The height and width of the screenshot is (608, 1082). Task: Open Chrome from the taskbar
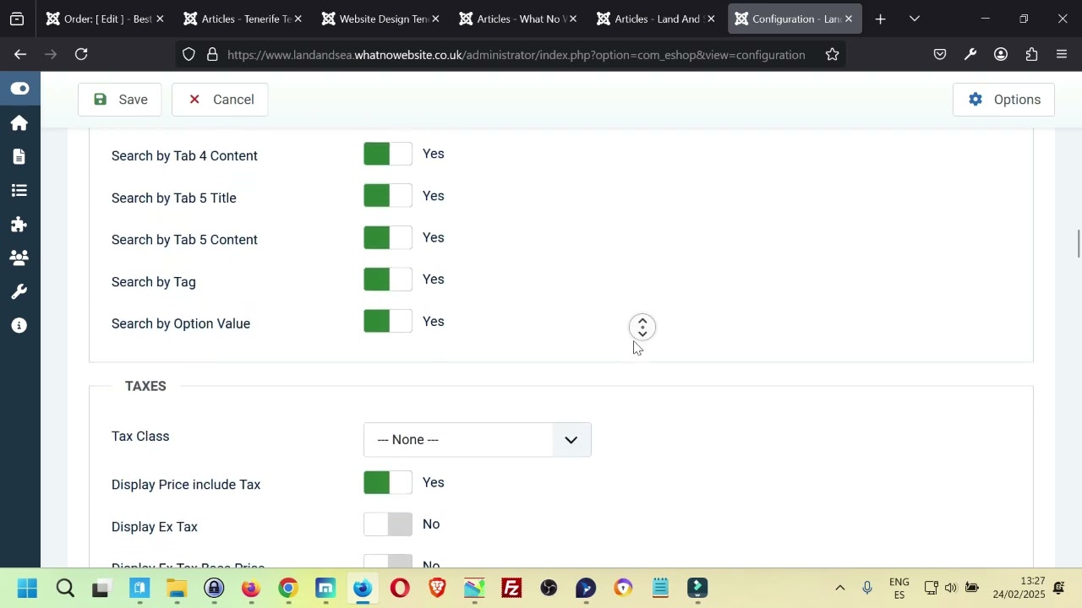pos(288,588)
